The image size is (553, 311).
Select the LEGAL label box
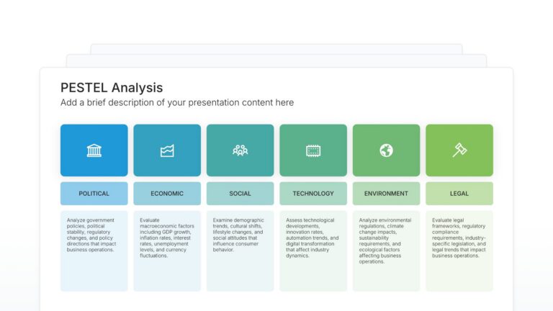459,194
